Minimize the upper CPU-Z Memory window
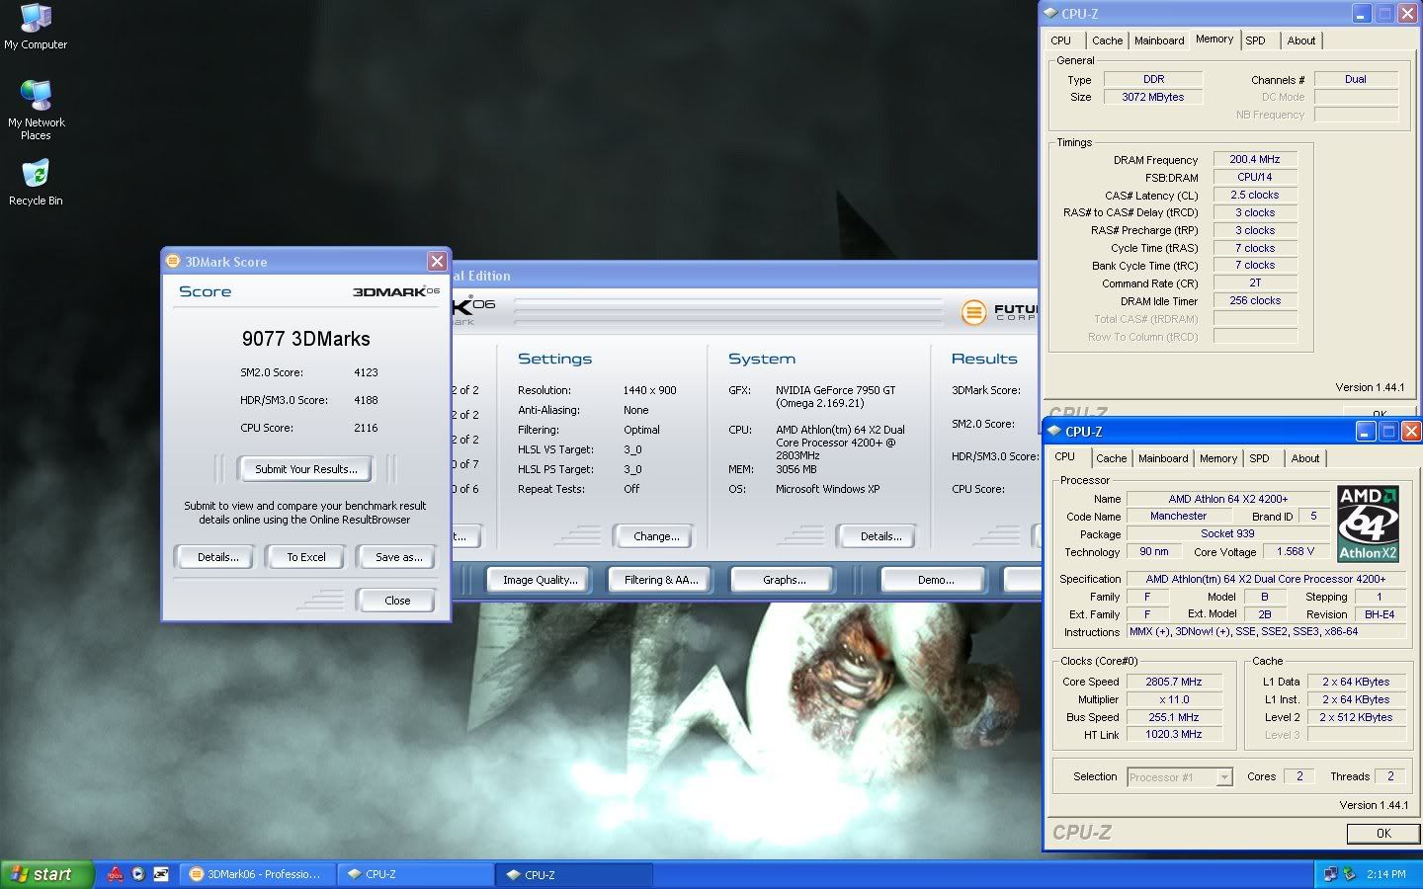 [1363, 14]
